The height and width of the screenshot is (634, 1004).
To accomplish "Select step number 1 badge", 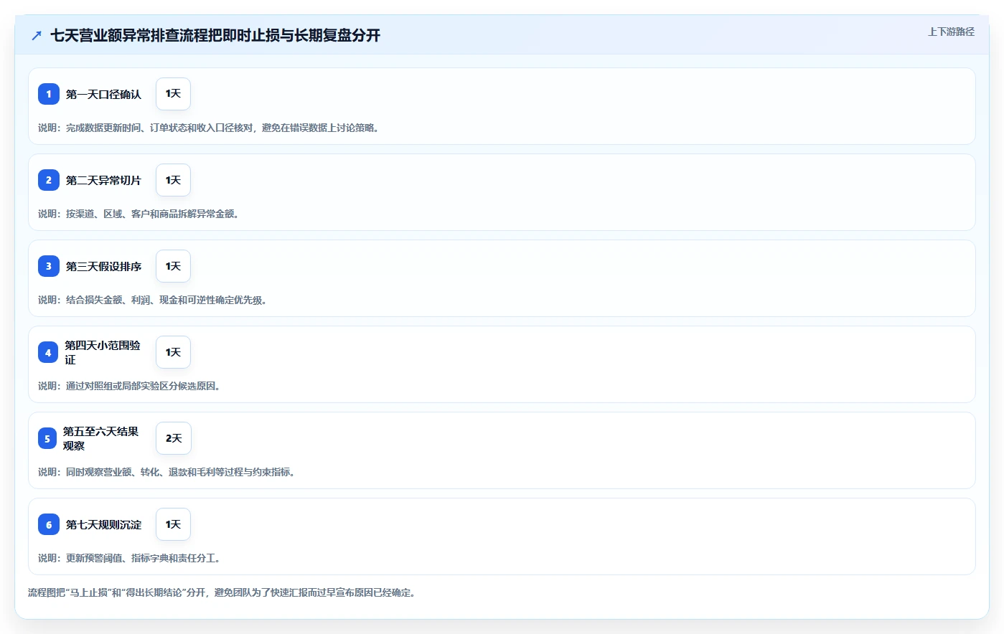I will pyautogui.click(x=49, y=94).
